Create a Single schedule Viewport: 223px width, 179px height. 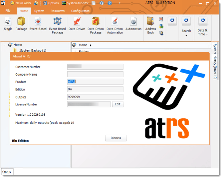(x=8, y=24)
